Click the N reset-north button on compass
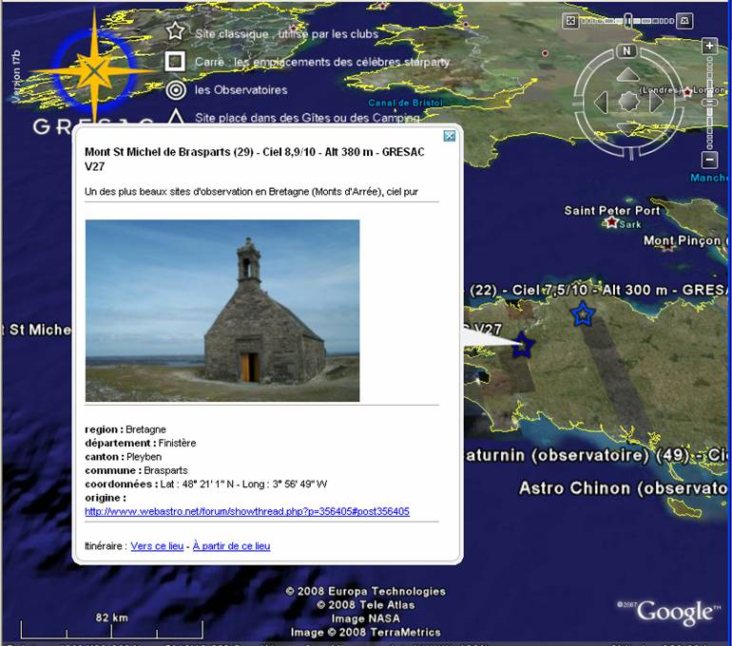The width and height of the screenshot is (732, 646). pos(627,51)
